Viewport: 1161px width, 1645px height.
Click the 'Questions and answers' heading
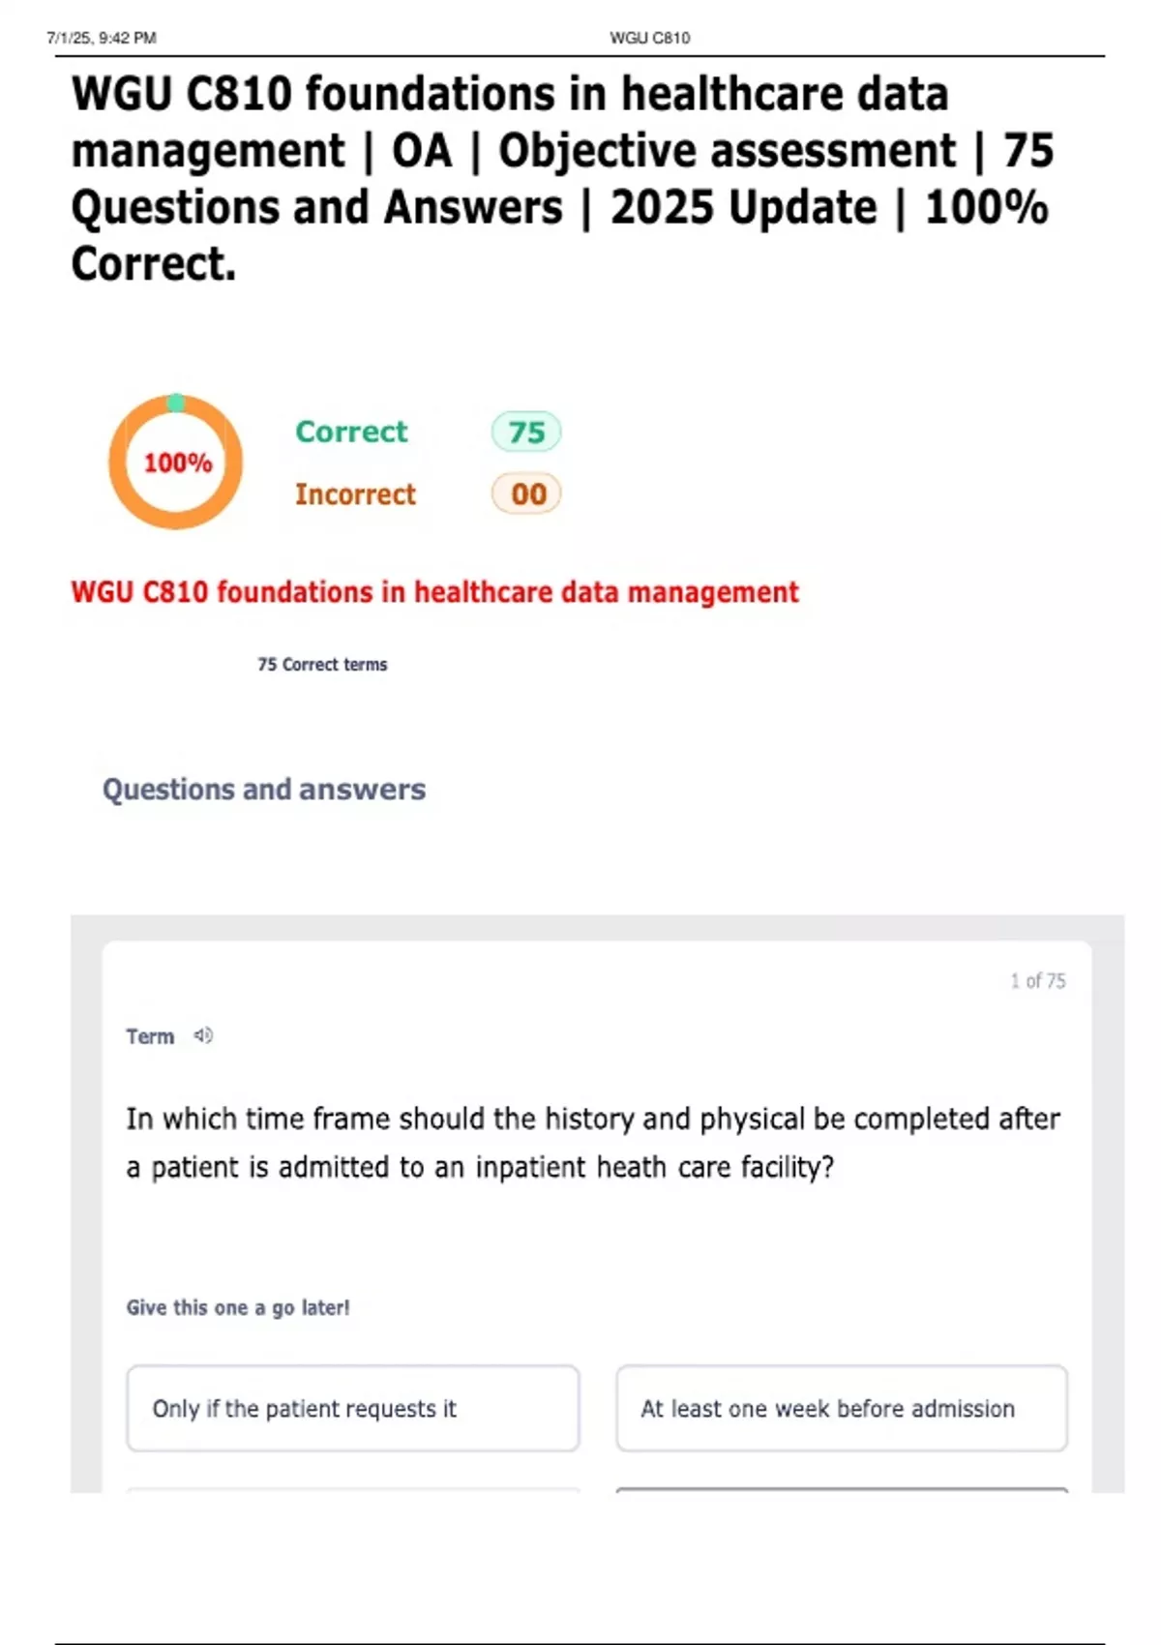click(264, 790)
